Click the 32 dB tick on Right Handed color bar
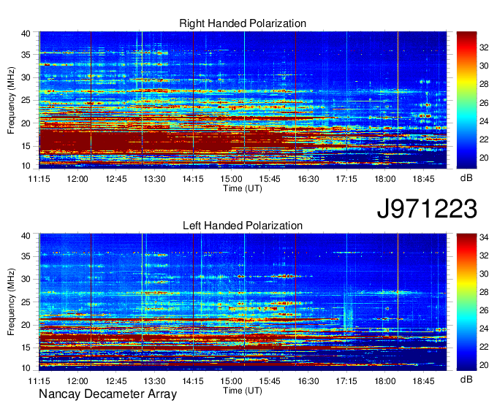Image resolution: width=497 pixels, height=403 pixels. click(484, 47)
